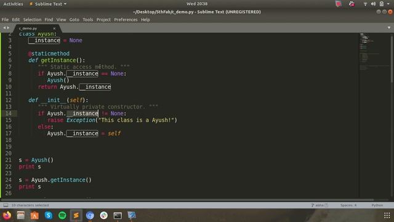The height and width of the screenshot is (222, 394).
Task: Open the Project menu
Action: 103,20
